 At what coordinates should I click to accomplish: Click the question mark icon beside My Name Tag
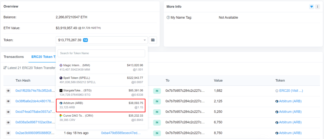coord(168,18)
